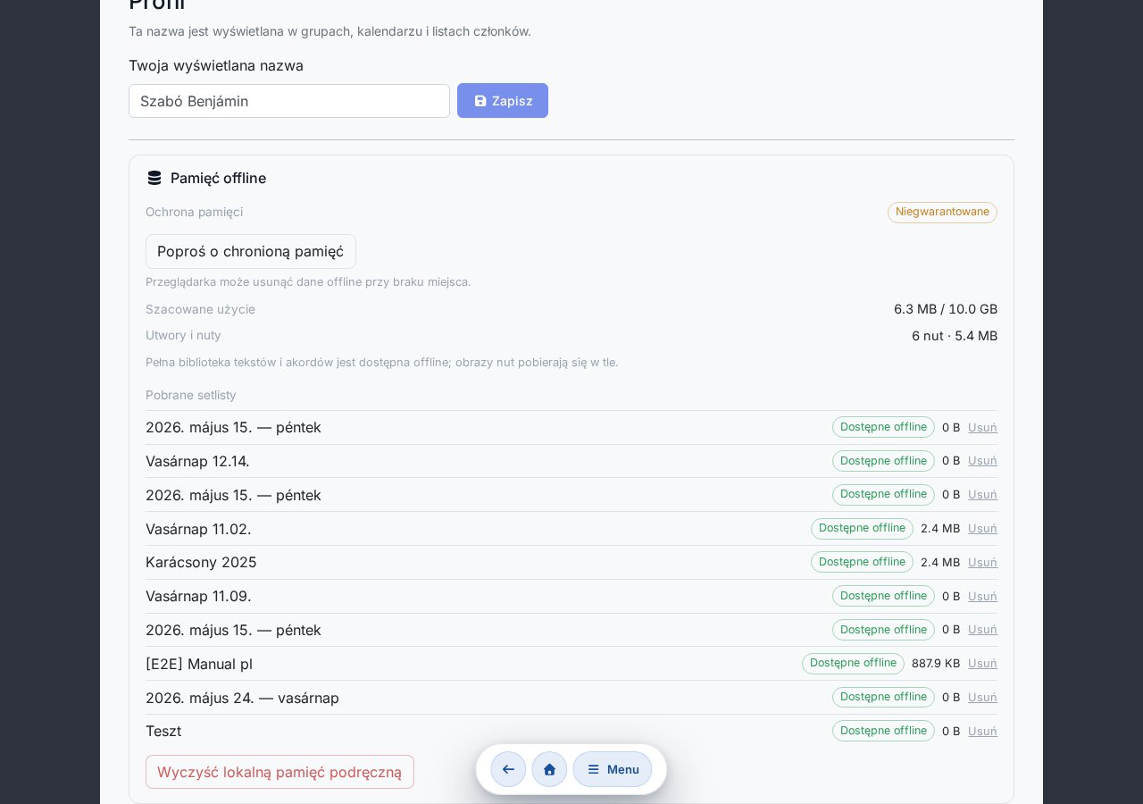
Task: Click the Zapisz save button
Action: (x=503, y=101)
